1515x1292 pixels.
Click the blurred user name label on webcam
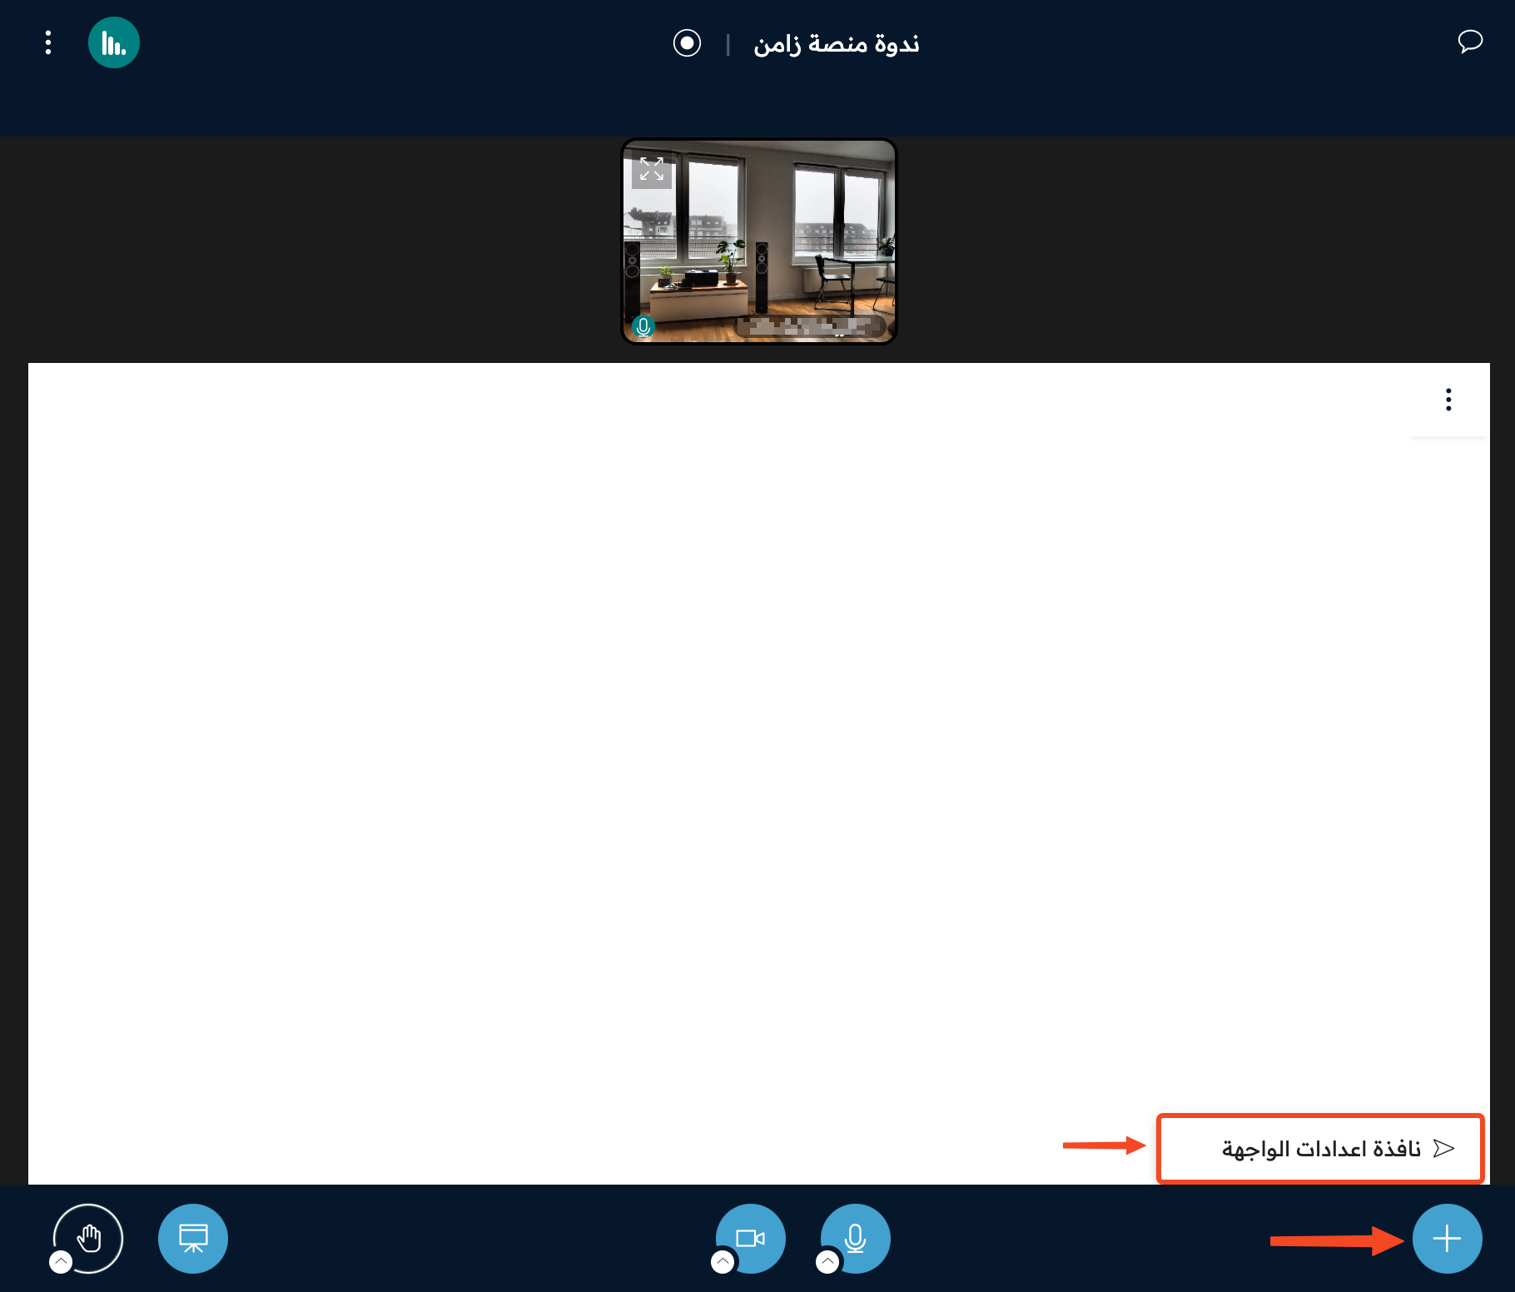(812, 326)
